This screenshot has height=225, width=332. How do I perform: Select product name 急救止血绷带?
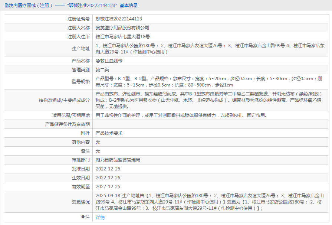[109, 61]
